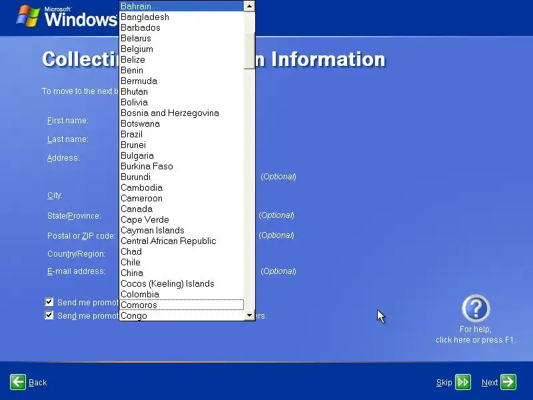Choose Bhutan from the list
533x400 pixels.
pyautogui.click(x=181, y=91)
